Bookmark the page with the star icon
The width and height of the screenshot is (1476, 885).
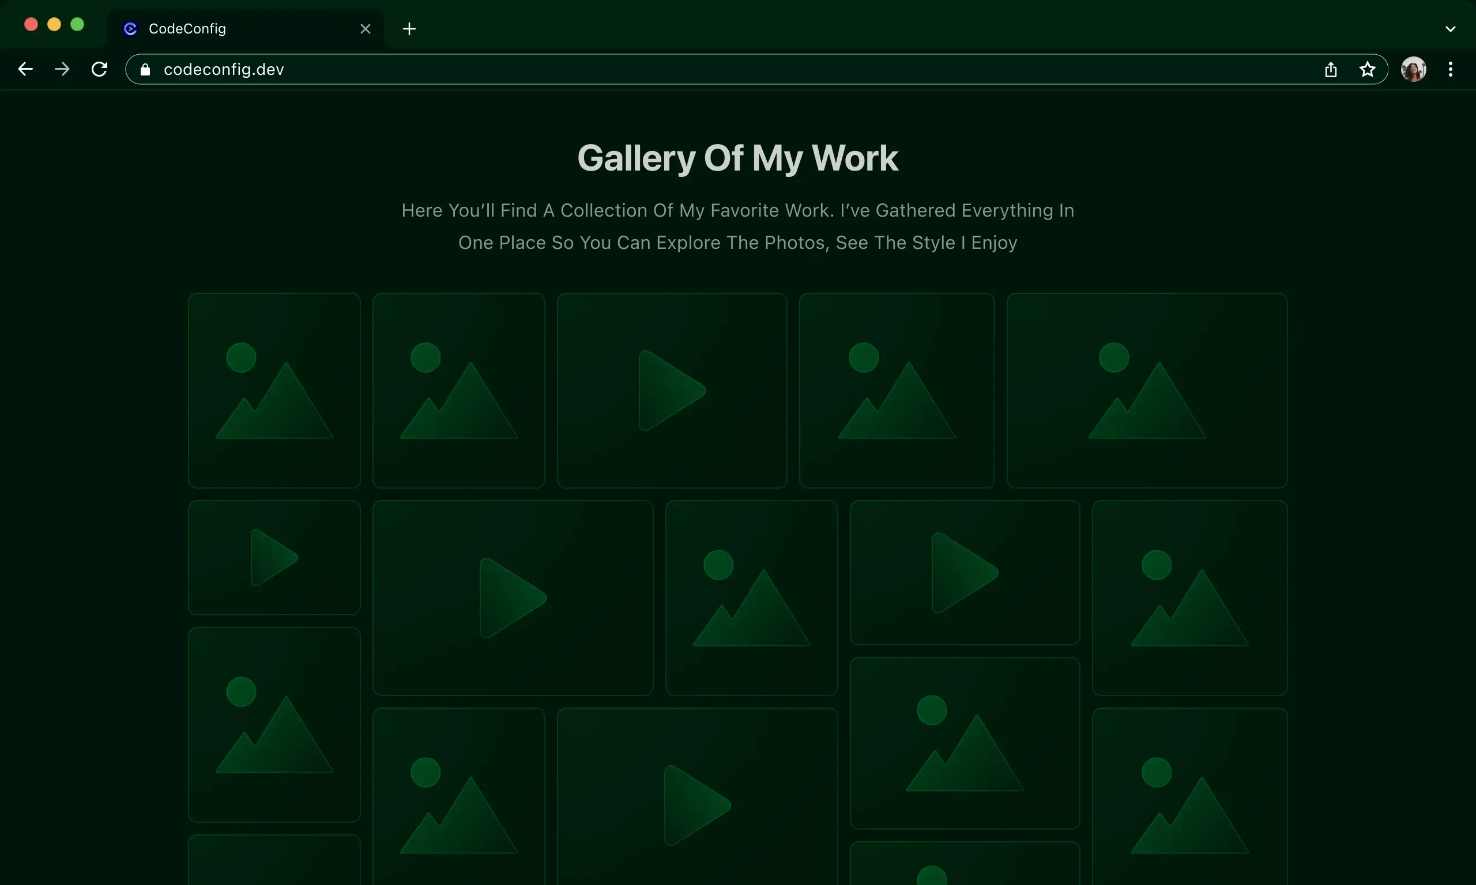tap(1368, 69)
